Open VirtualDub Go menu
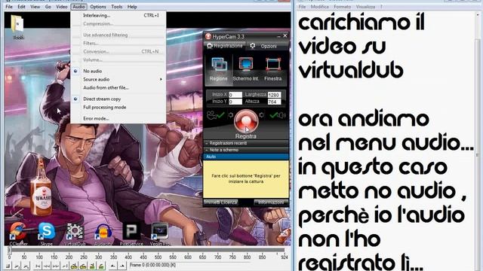Screen dimensions: 483x271 [48, 7]
